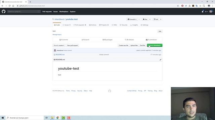
Task: Edit the repository description
Action: [x=160, y=31]
